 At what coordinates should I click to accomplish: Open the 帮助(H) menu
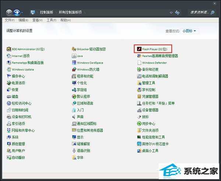(66, 20)
